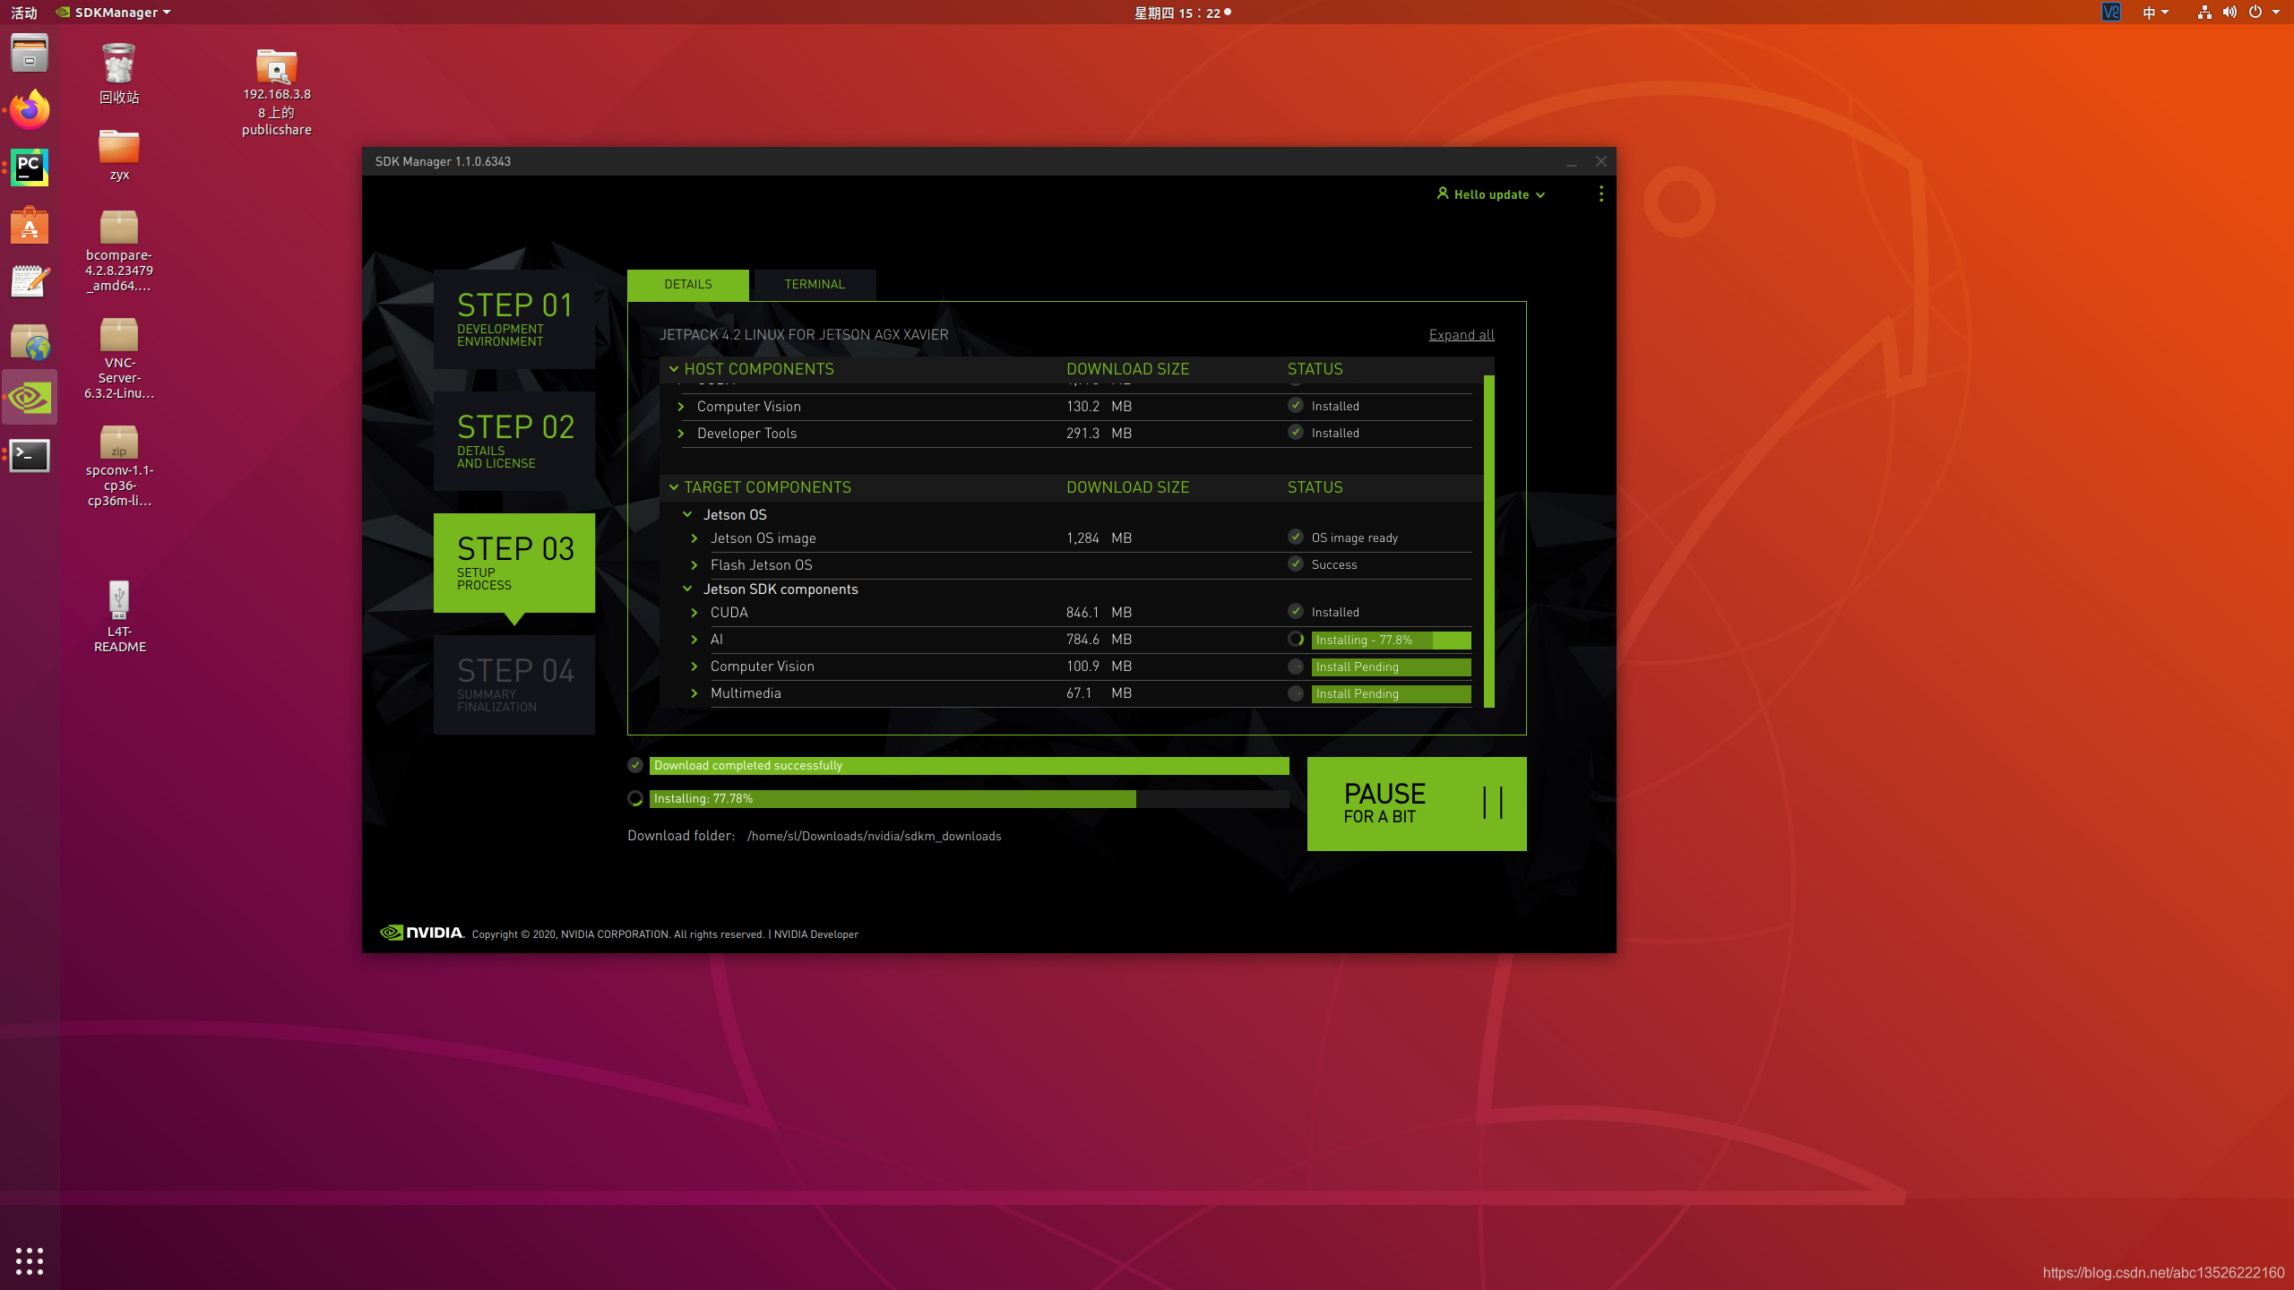Click the Download completed successfully bar
Image resolution: width=2294 pixels, height=1290 pixels.
pos(970,765)
